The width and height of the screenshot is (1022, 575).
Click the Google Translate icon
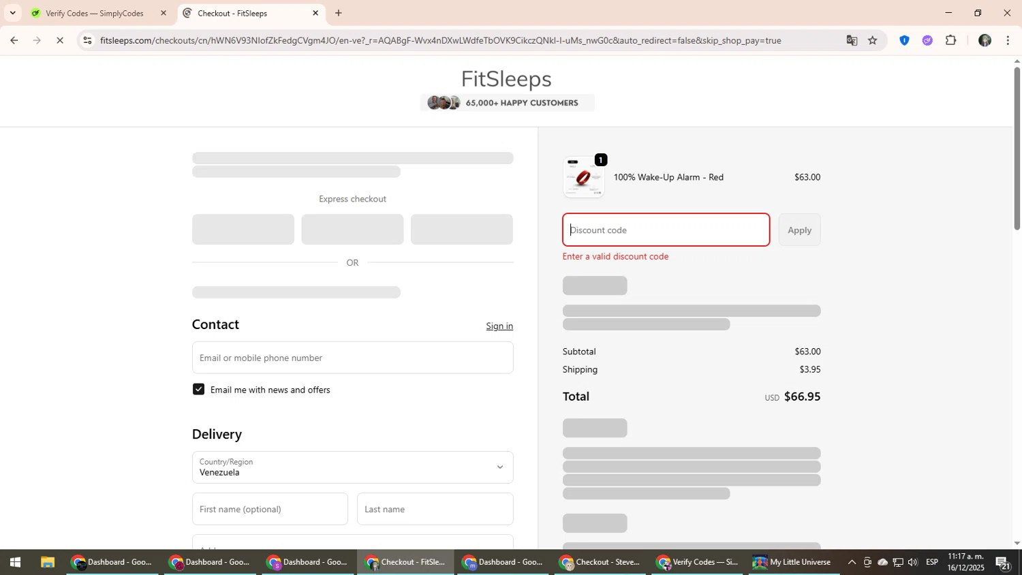click(852, 40)
